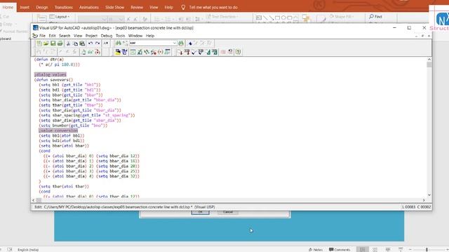The image size is (449, 252).
Task: Click the Redo arrow icon
Action: 98,43
